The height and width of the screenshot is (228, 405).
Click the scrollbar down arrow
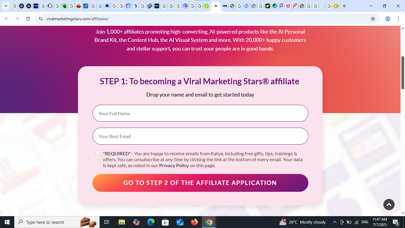[x=403, y=213]
